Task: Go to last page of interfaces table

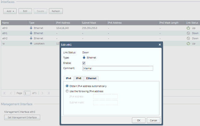Action: click(x=49, y=93)
